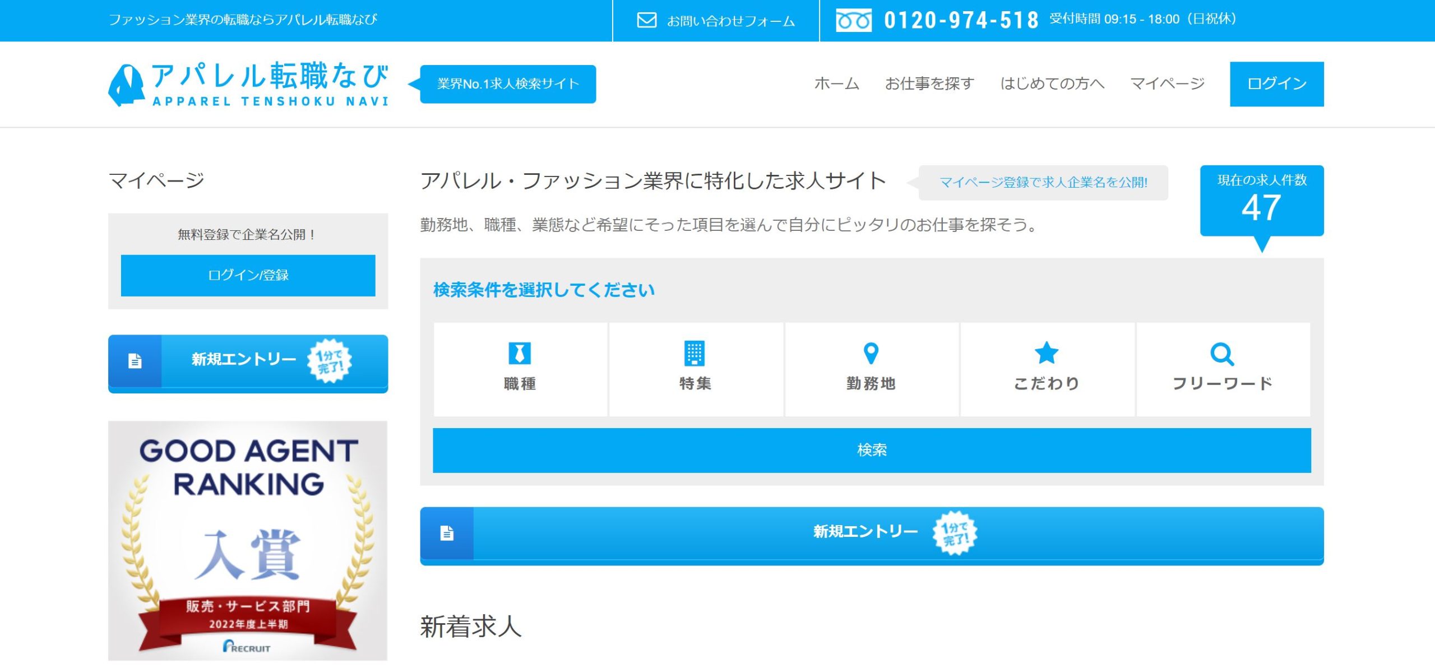Click the envelope icon beside お問い合わせフォーム
This screenshot has width=1435, height=668.
tap(646, 21)
